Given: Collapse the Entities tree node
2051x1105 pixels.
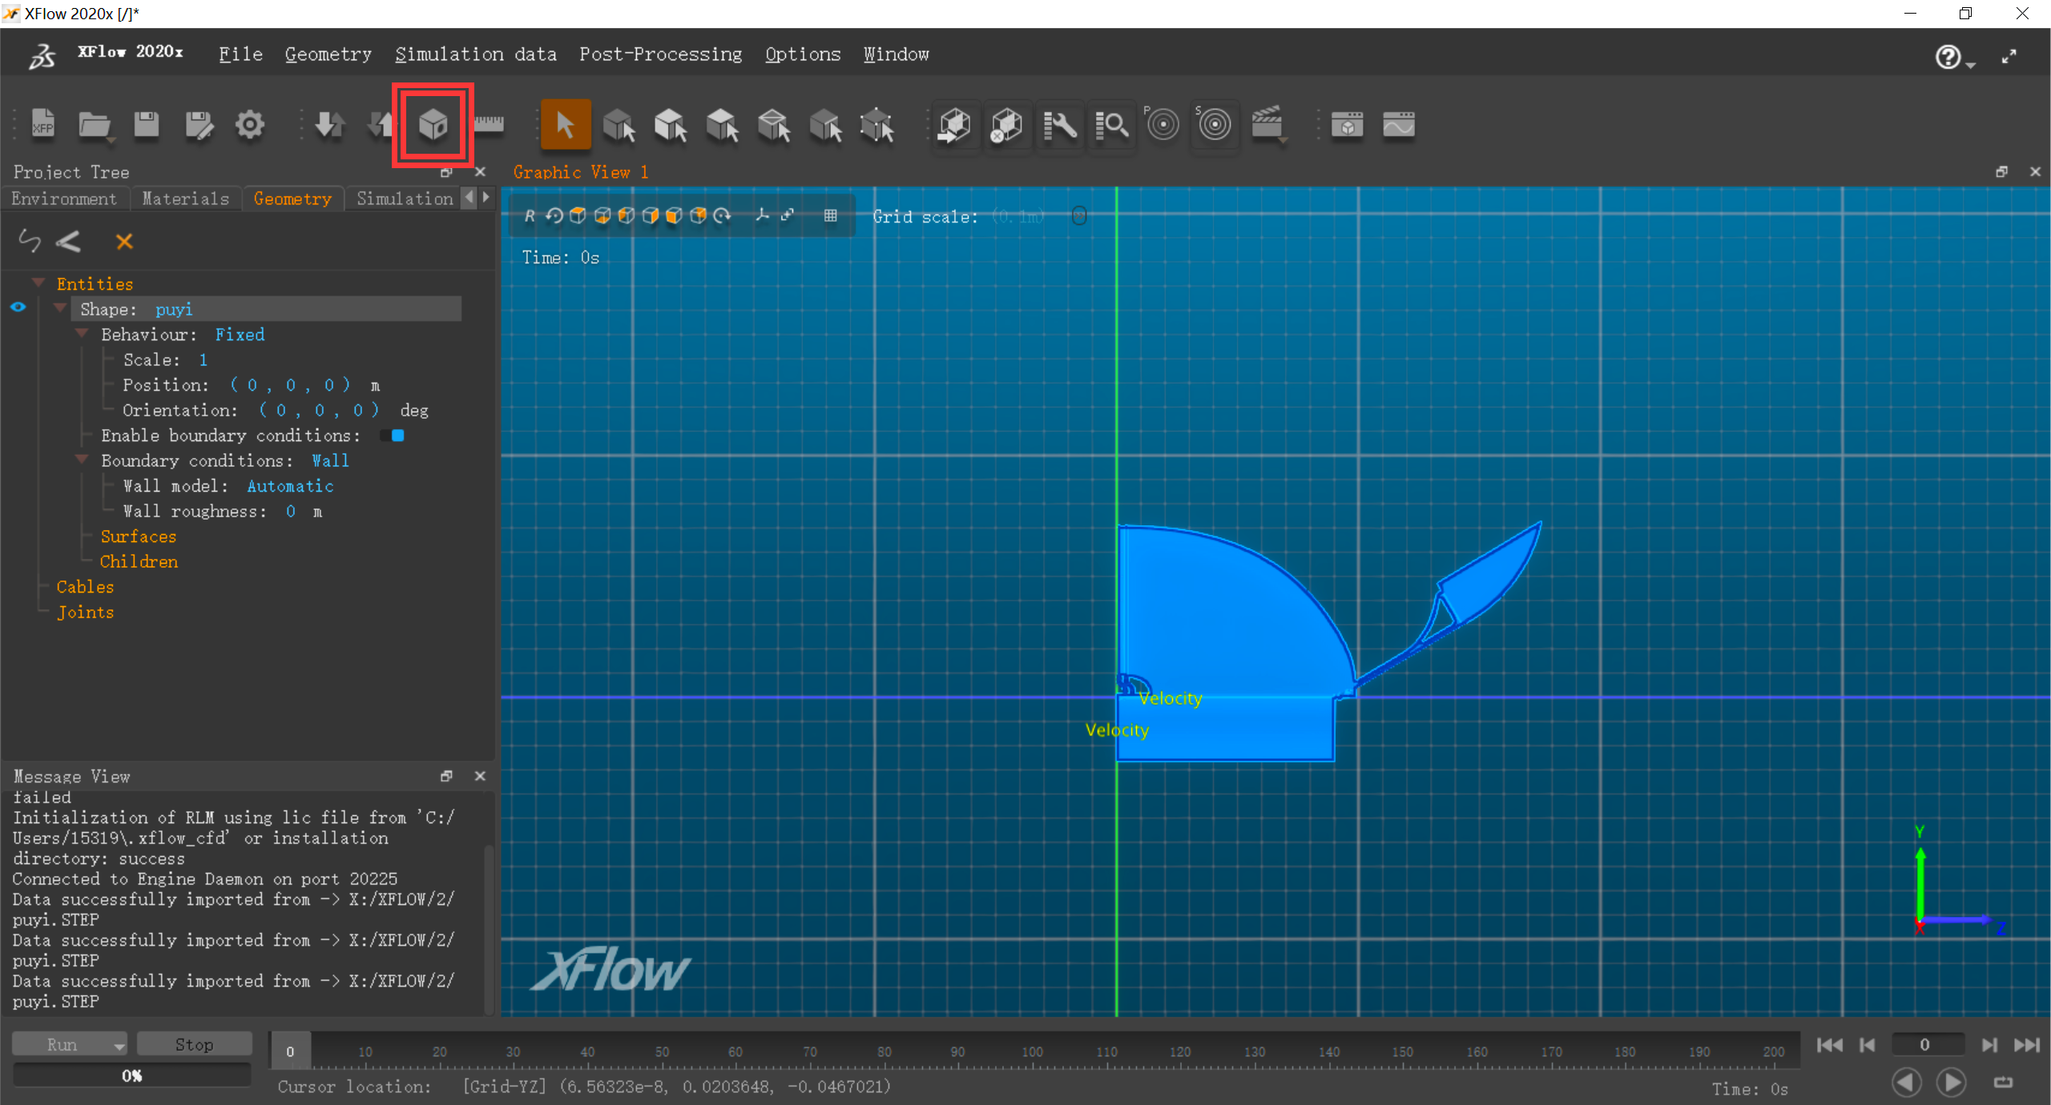Looking at the screenshot, I should coord(38,283).
